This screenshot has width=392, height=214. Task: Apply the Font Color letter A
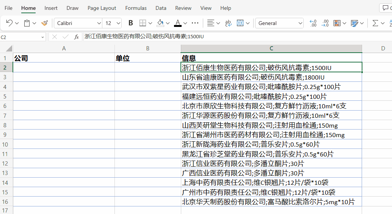[178, 23]
